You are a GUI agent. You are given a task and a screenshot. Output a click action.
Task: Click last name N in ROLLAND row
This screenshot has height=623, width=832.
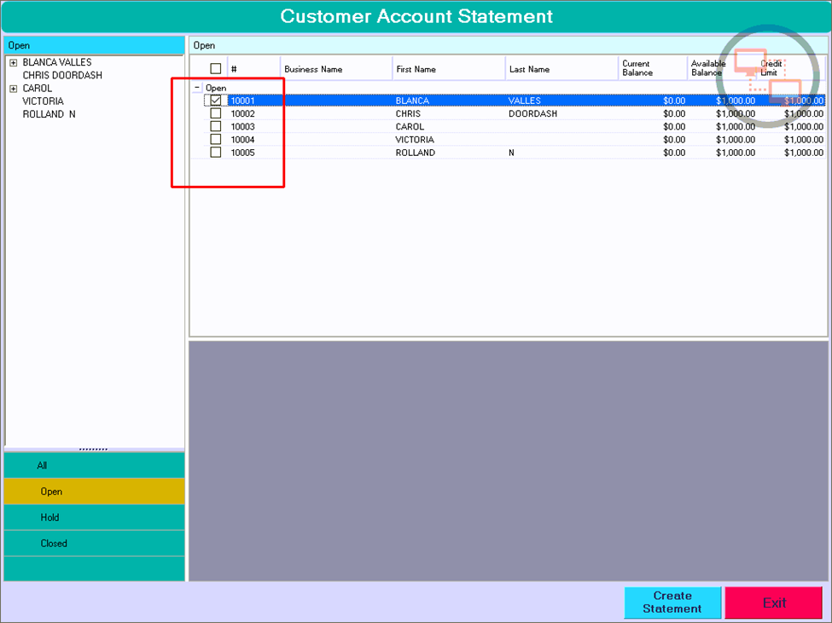[511, 152]
